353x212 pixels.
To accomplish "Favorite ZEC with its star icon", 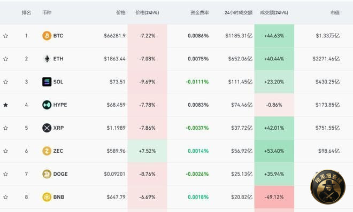I will (6, 151).
